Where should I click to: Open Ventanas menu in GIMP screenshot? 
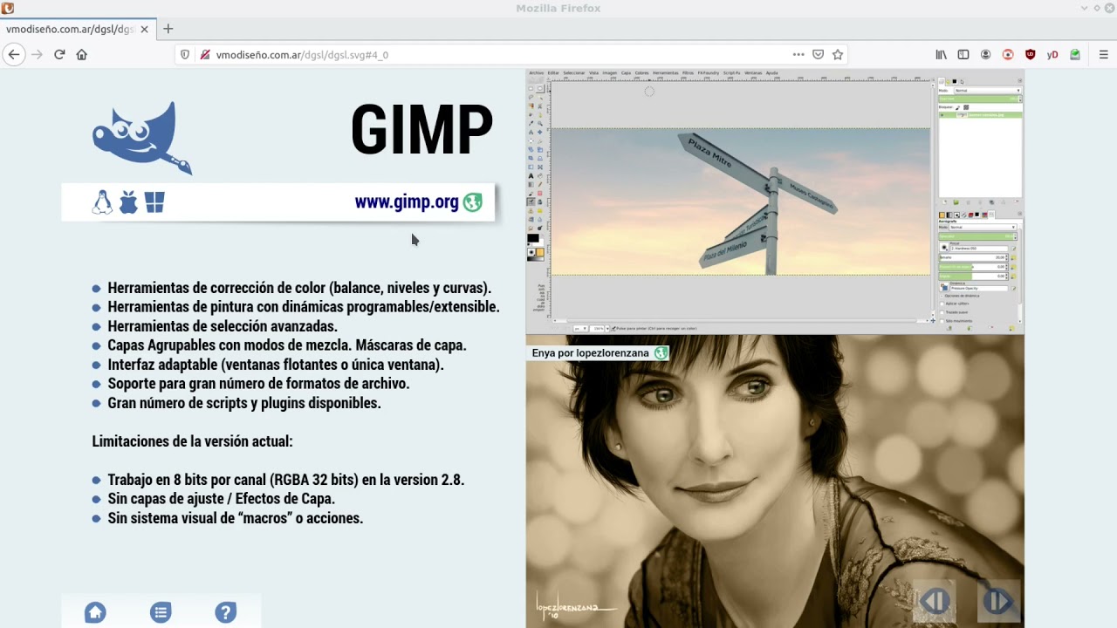753,73
